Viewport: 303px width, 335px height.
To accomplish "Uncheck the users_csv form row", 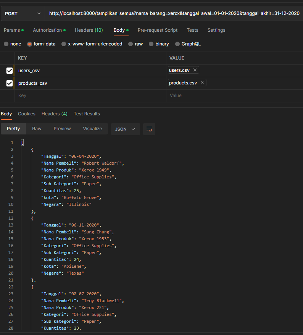I will pyautogui.click(x=9, y=70).
